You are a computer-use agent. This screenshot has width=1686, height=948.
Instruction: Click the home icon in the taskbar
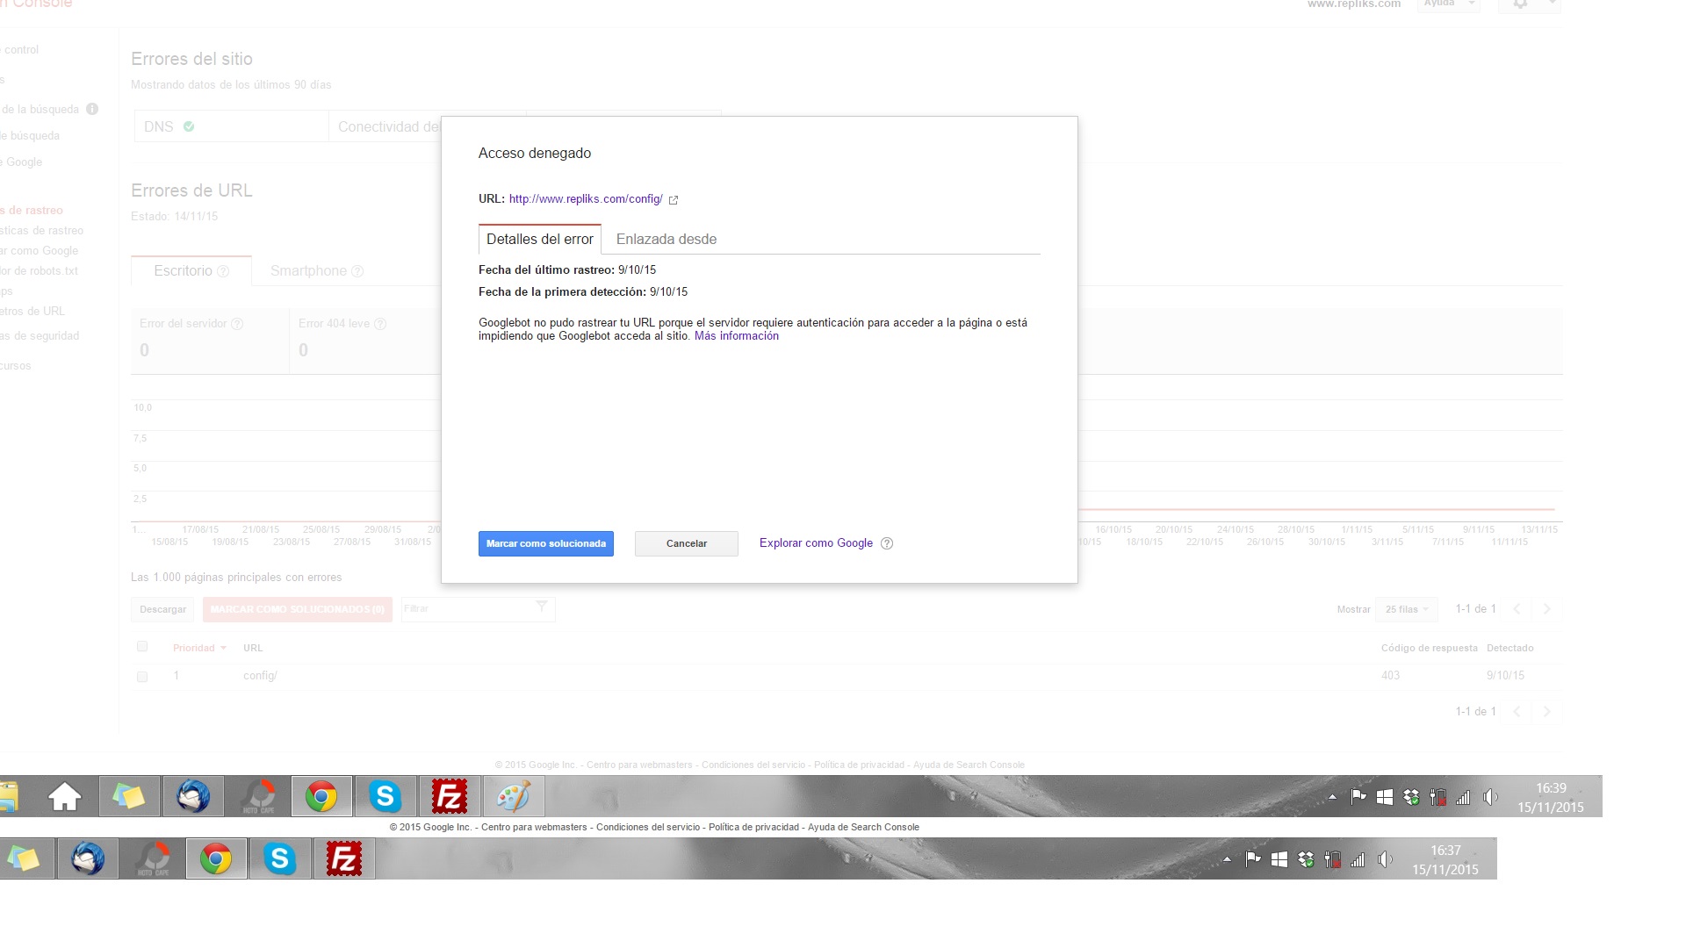point(65,797)
